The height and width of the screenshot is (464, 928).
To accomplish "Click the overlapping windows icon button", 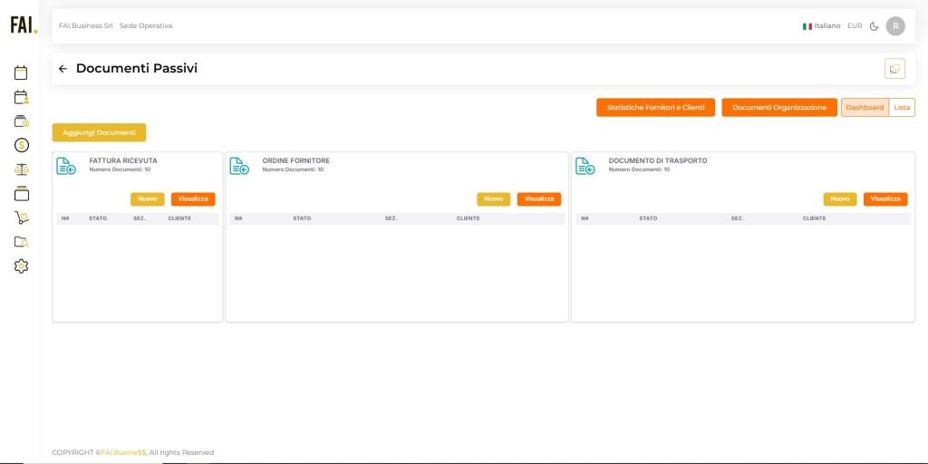I will [894, 69].
